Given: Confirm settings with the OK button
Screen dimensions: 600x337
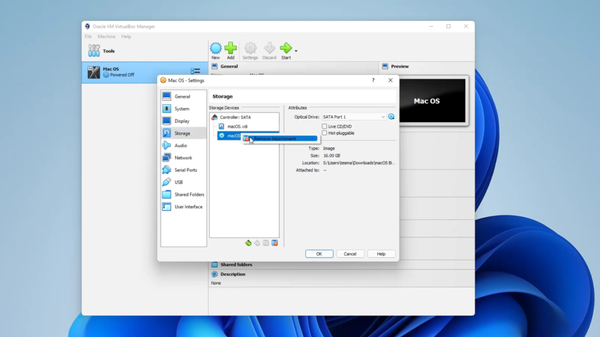Looking at the screenshot, I should [319, 254].
